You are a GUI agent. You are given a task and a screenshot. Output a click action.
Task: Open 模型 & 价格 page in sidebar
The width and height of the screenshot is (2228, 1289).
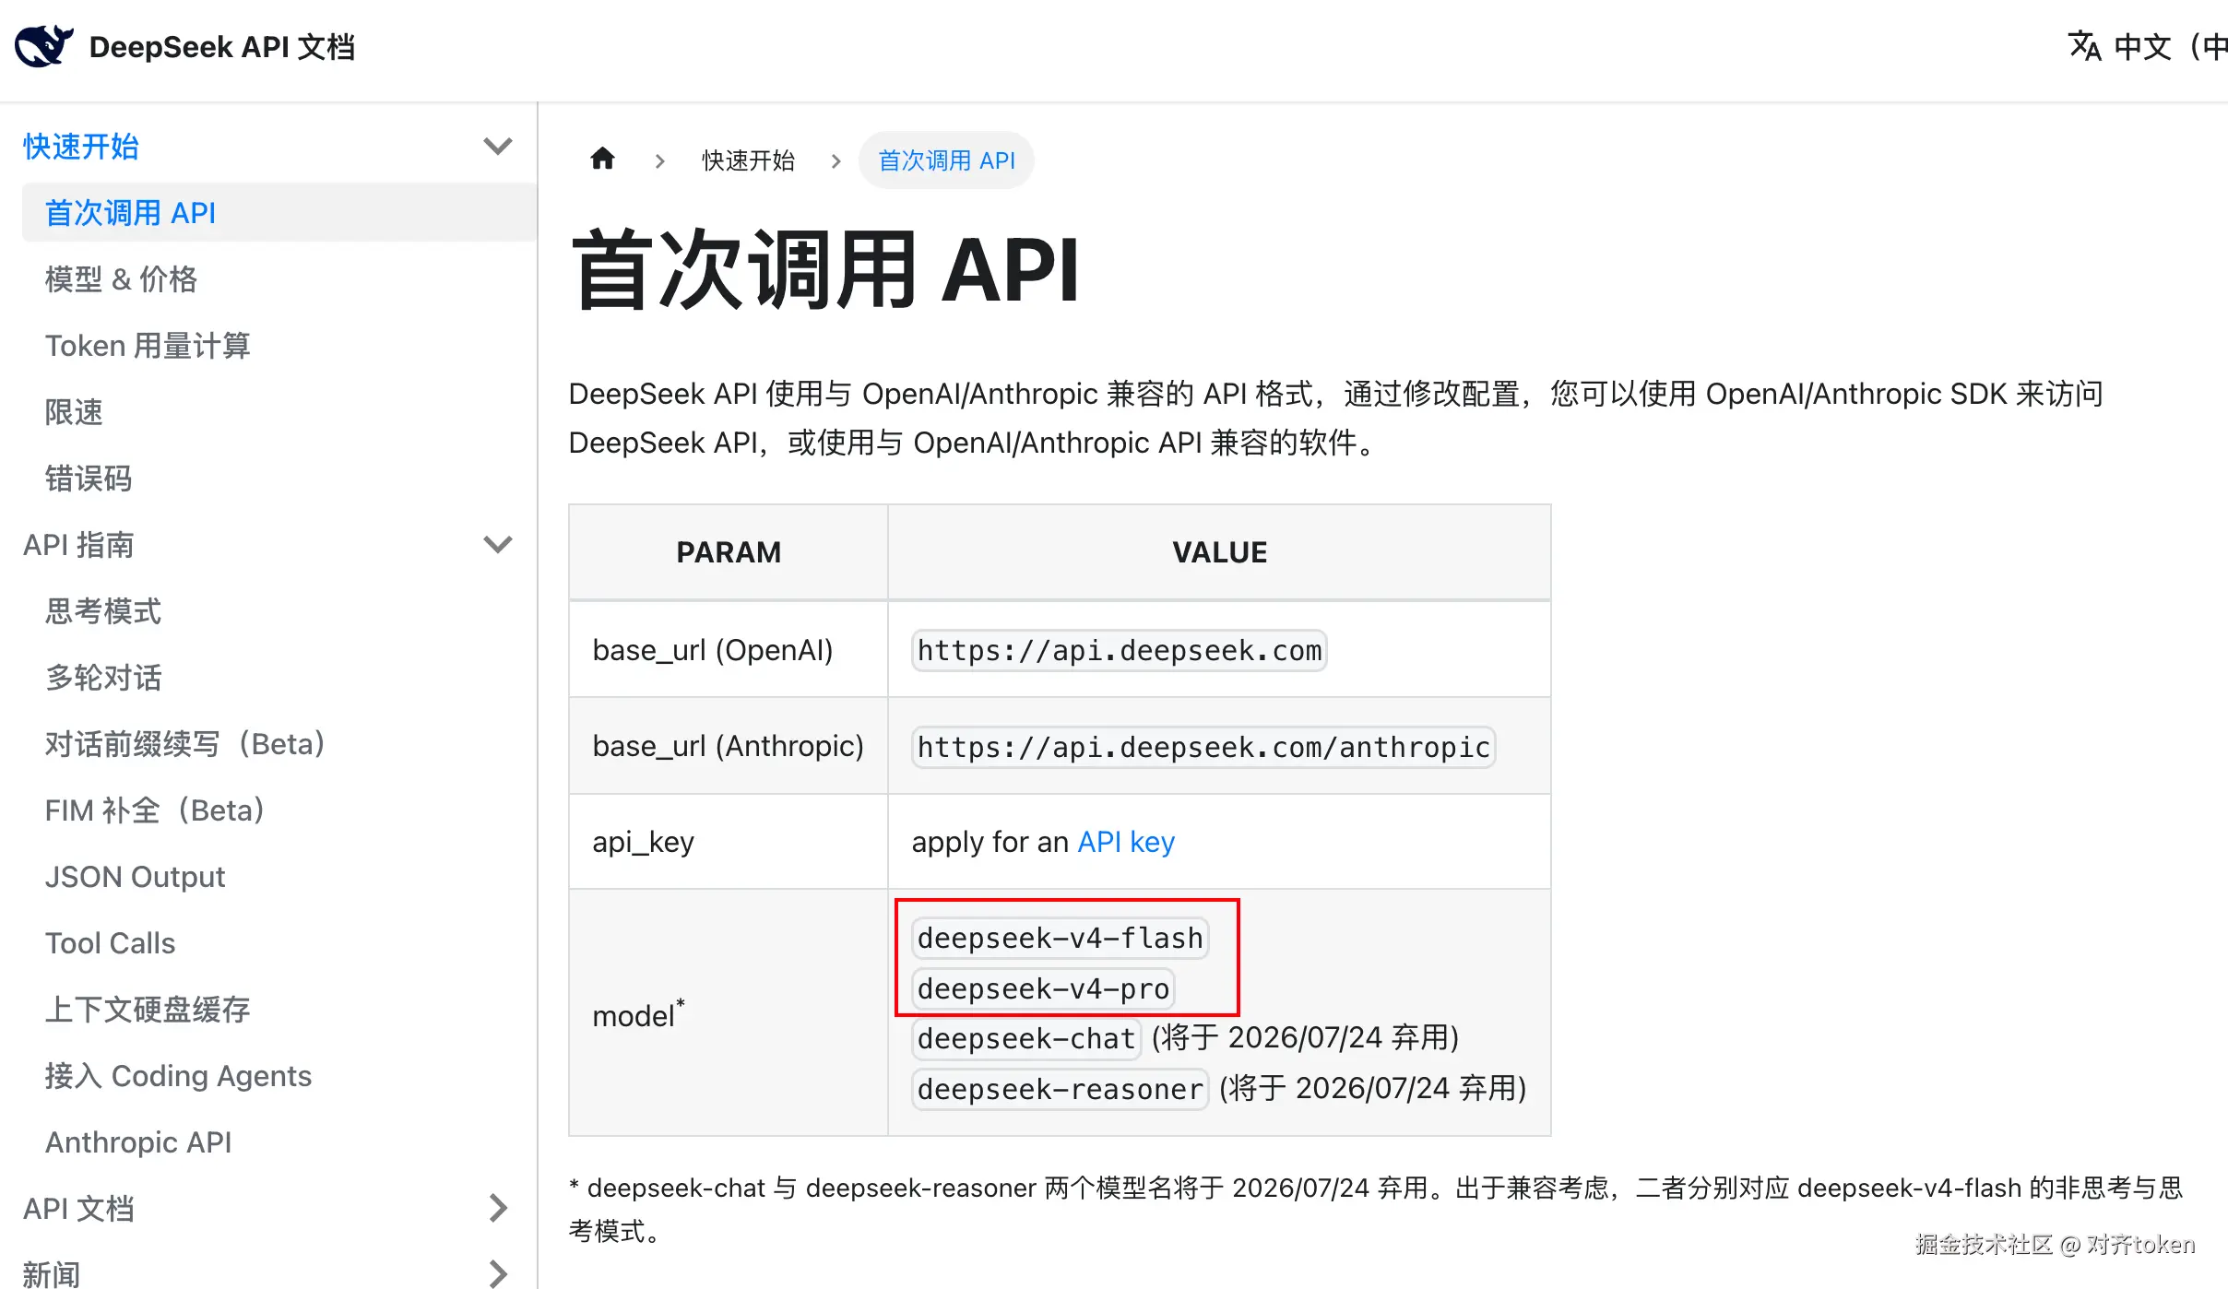pyautogui.click(x=121, y=279)
